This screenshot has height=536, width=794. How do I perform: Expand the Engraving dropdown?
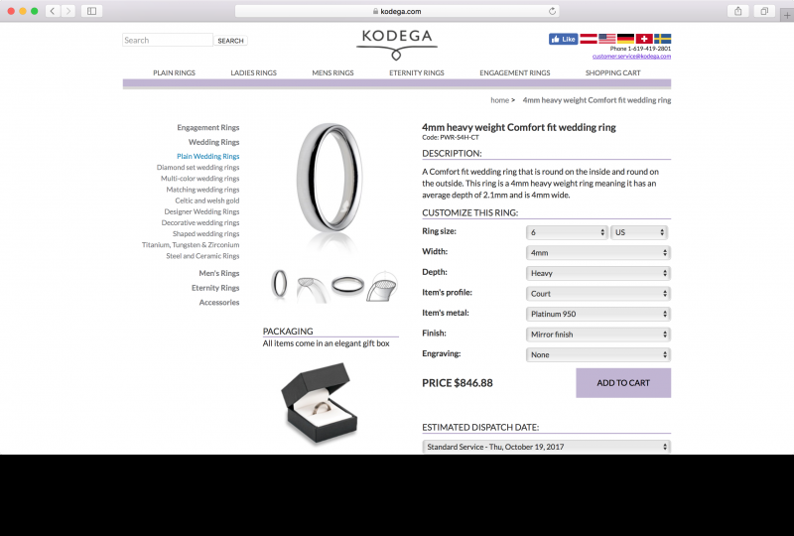[x=598, y=354]
